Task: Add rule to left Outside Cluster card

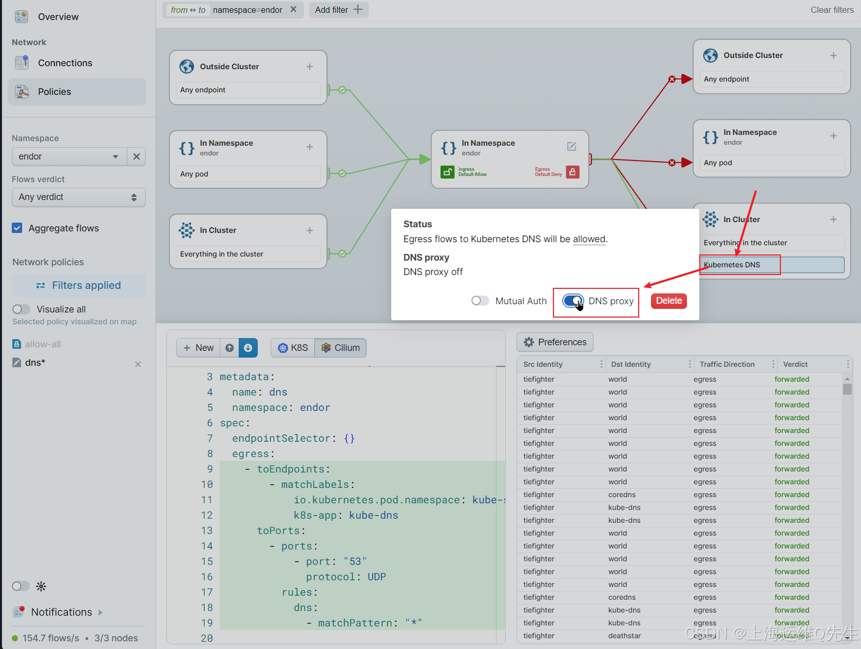Action: tap(310, 67)
